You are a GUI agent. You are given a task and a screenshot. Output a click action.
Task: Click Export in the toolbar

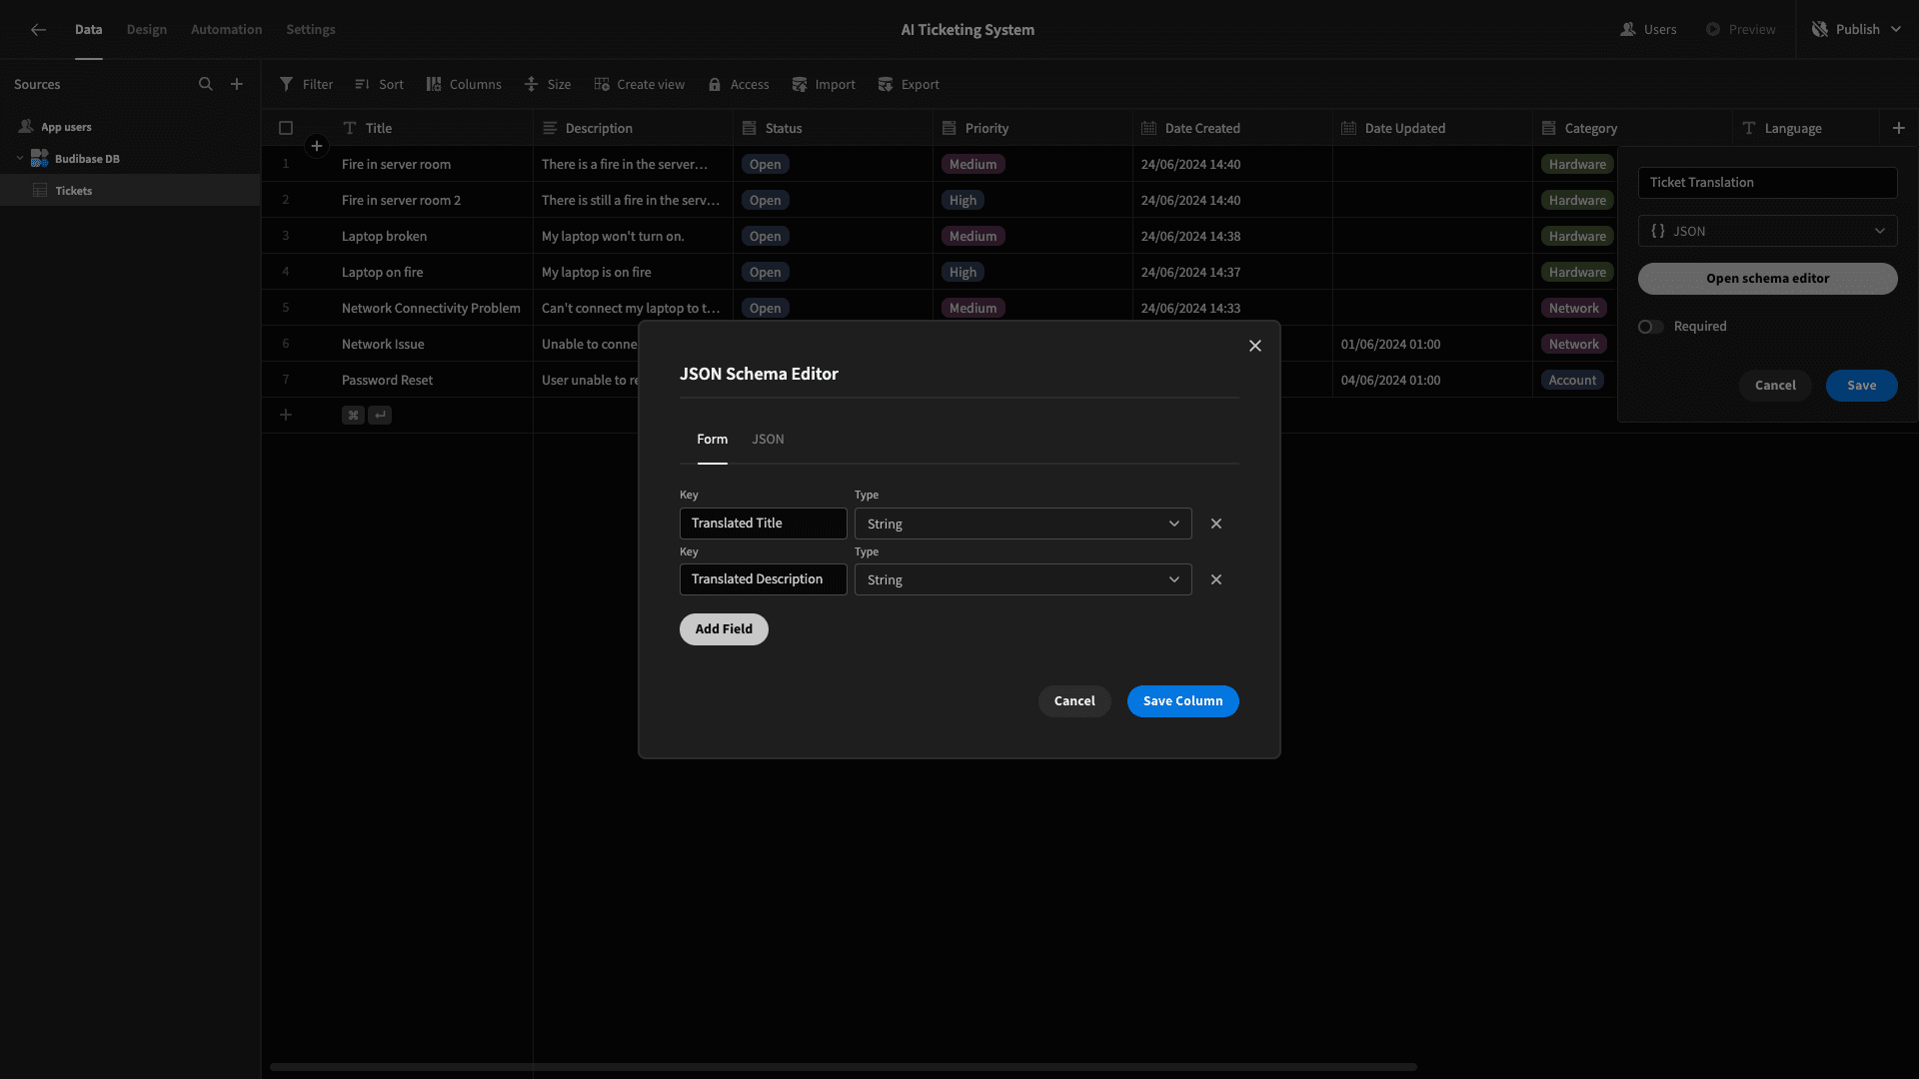(909, 85)
